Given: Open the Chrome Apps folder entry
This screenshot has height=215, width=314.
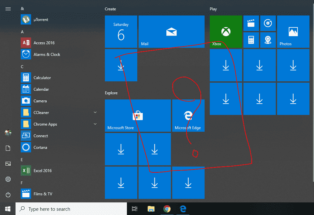Looking at the screenshot, I should (60, 124).
